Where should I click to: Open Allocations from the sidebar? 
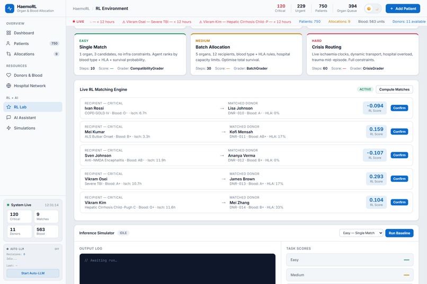(33, 54)
